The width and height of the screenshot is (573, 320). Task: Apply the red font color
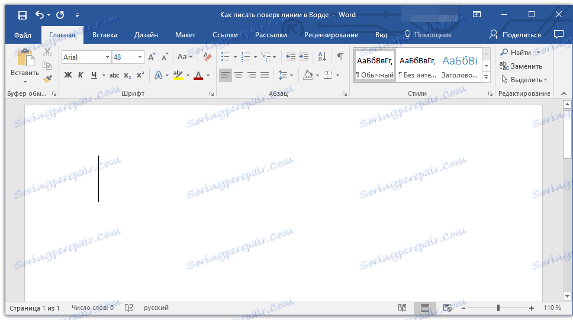198,75
